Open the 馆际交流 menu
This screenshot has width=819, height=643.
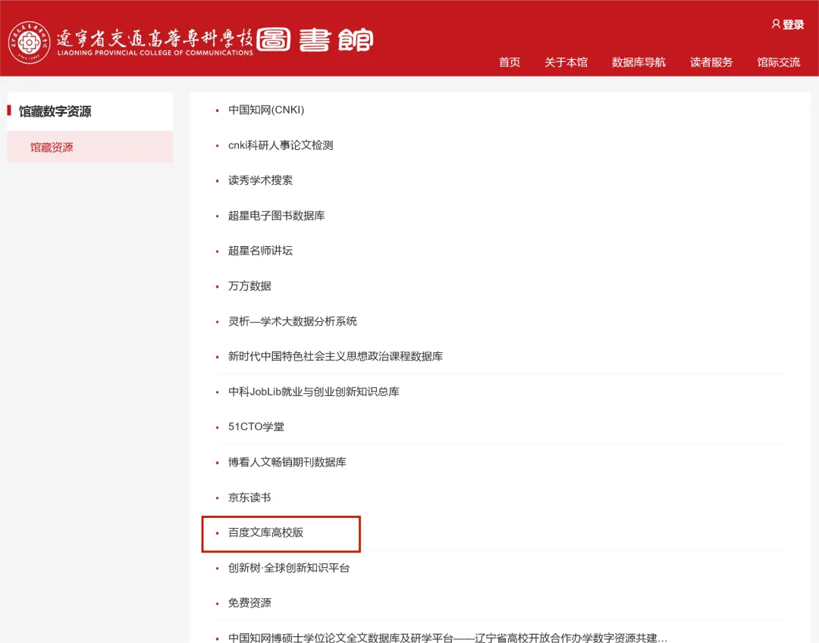point(778,62)
